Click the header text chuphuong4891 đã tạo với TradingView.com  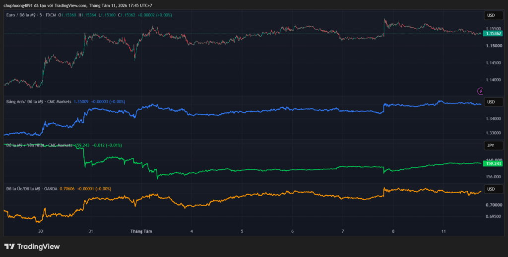coord(45,5)
